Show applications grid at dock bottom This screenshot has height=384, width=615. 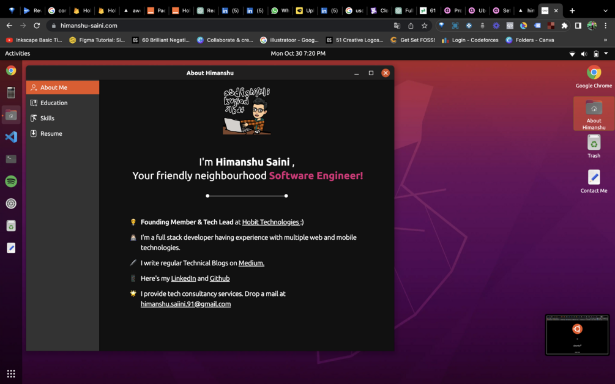(11, 374)
